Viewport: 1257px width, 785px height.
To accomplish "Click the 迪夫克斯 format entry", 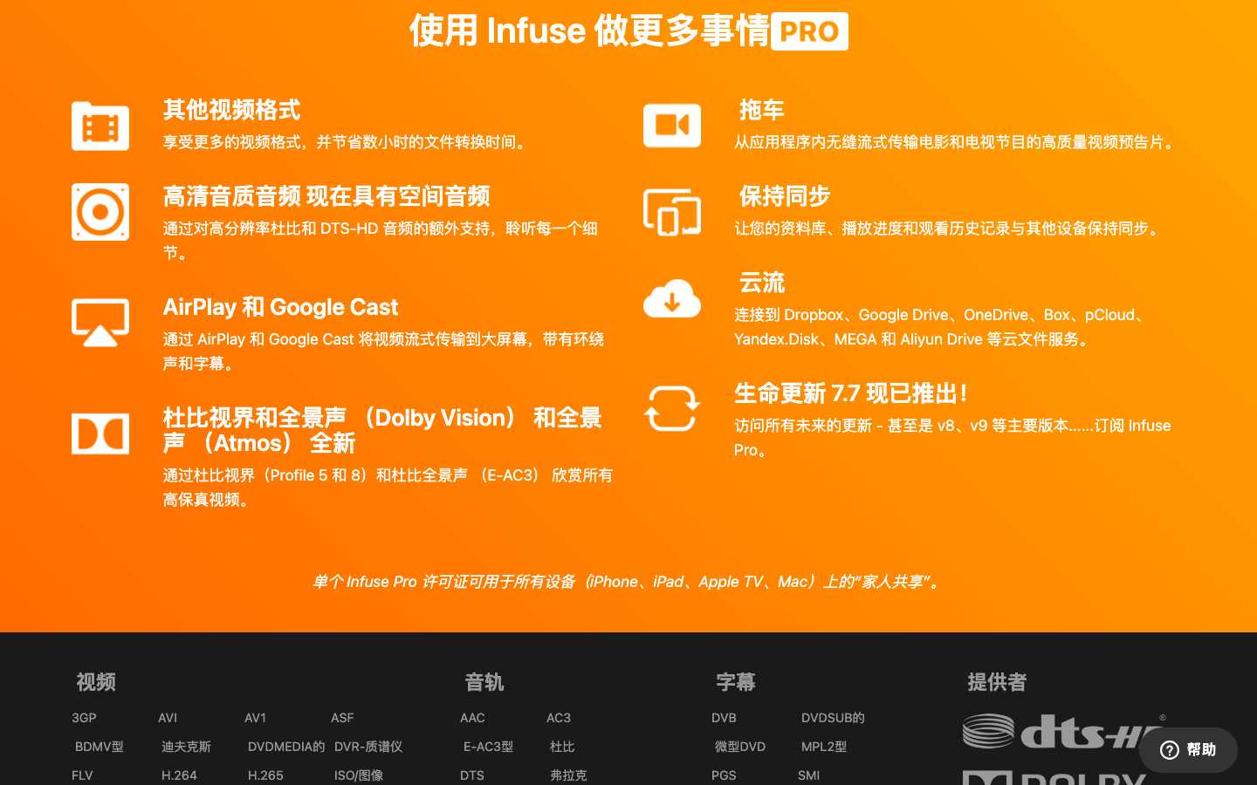I will coord(186,747).
